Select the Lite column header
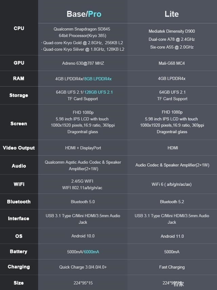217x290 pixels. [172, 14]
